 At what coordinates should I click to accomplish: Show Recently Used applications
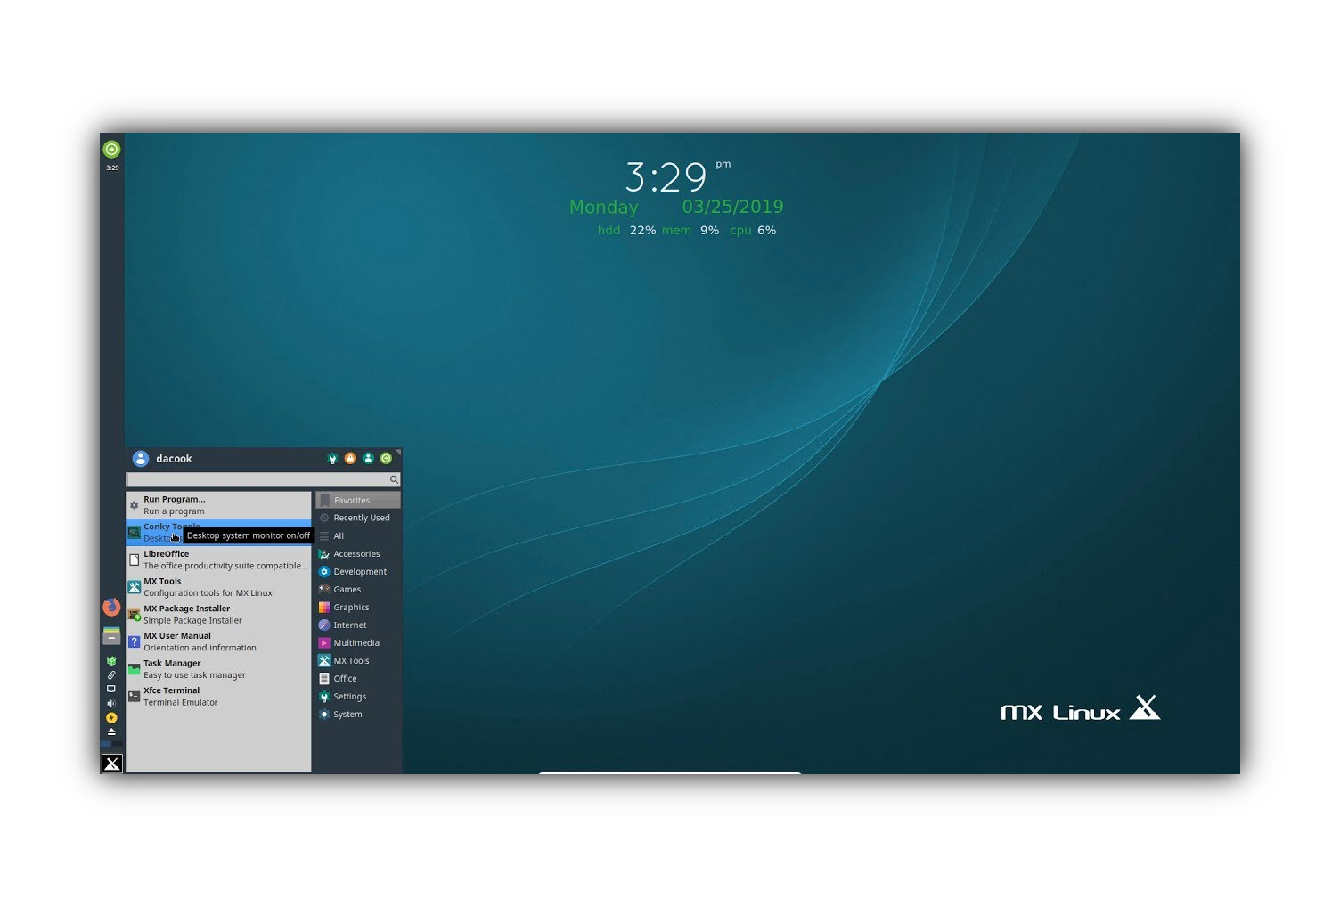(x=358, y=518)
